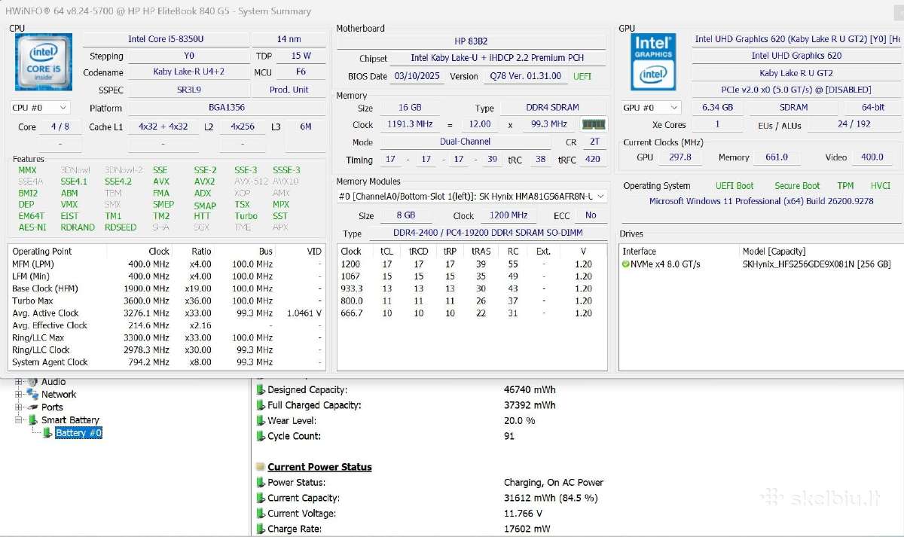This screenshot has height=537, width=904.
Task: Click the green check icon next to NVMe x4
Action: pos(625,264)
